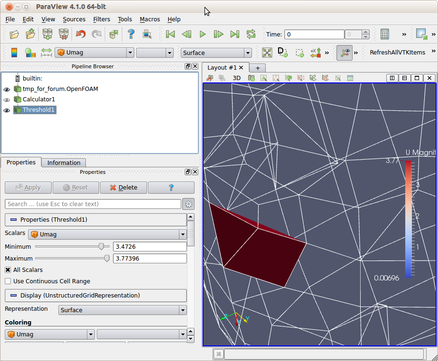Toggle the 3D interaction mode button
Image resolution: width=438 pixels, height=361 pixels.
[237, 78]
